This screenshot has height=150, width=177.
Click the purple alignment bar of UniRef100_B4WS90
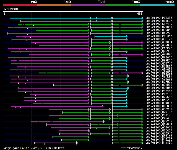[56, 143]
